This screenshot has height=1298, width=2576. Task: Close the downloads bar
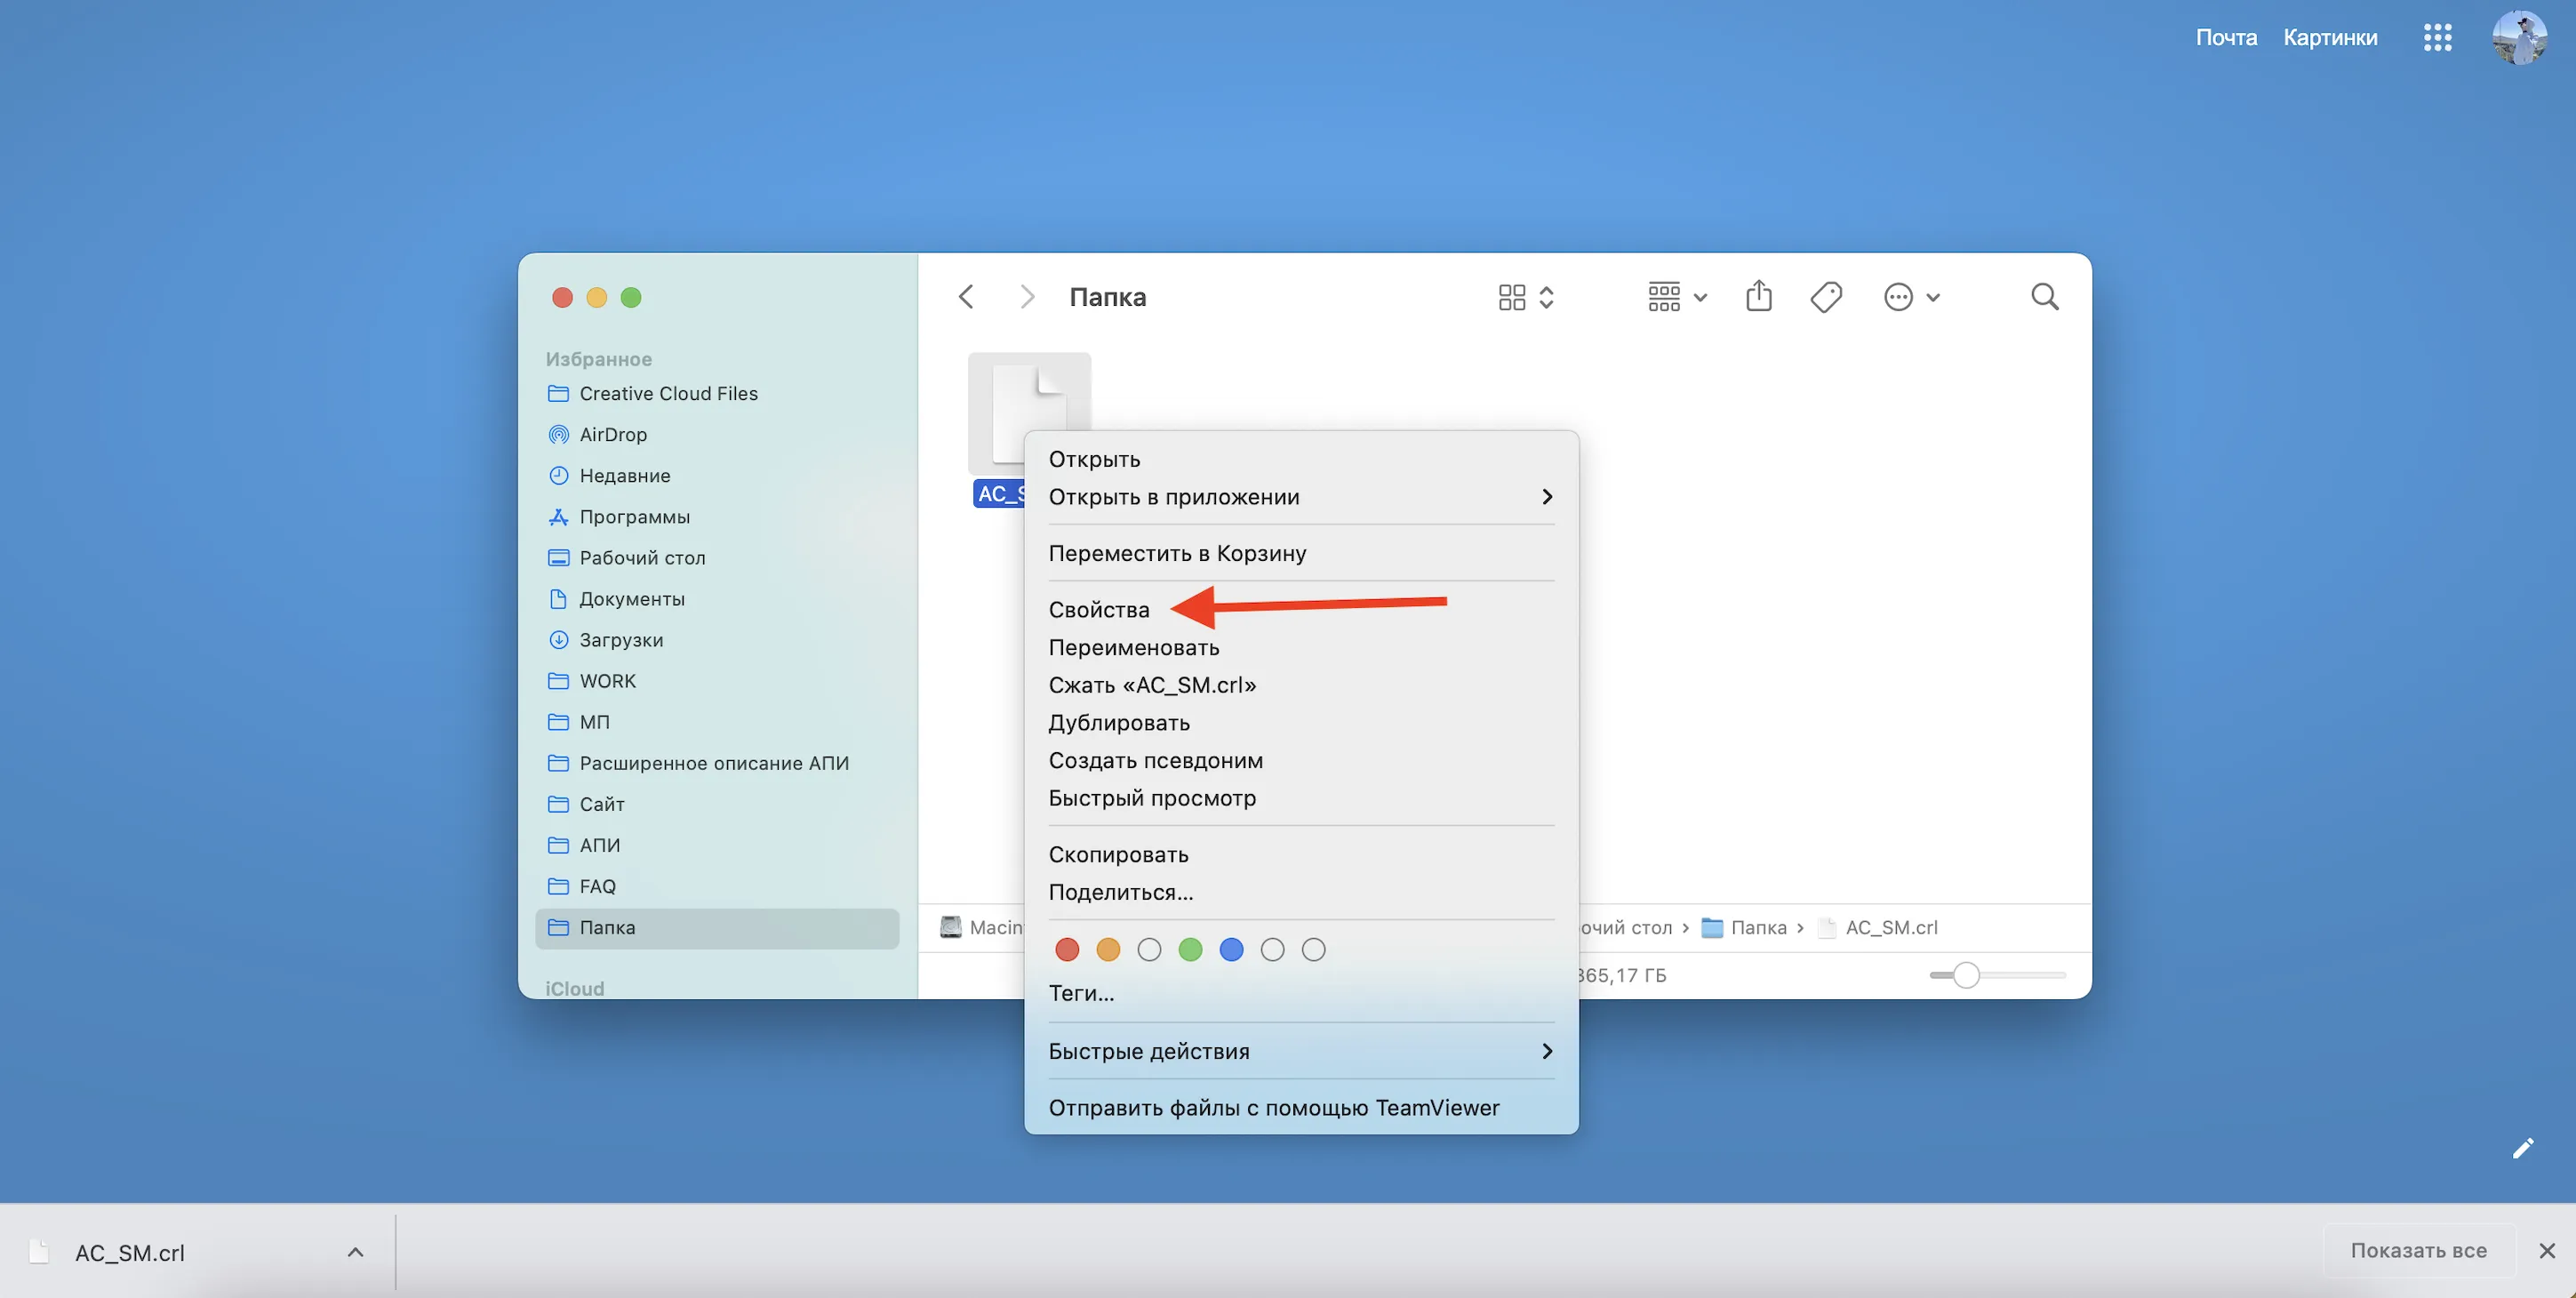[x=2547, y=1250]
